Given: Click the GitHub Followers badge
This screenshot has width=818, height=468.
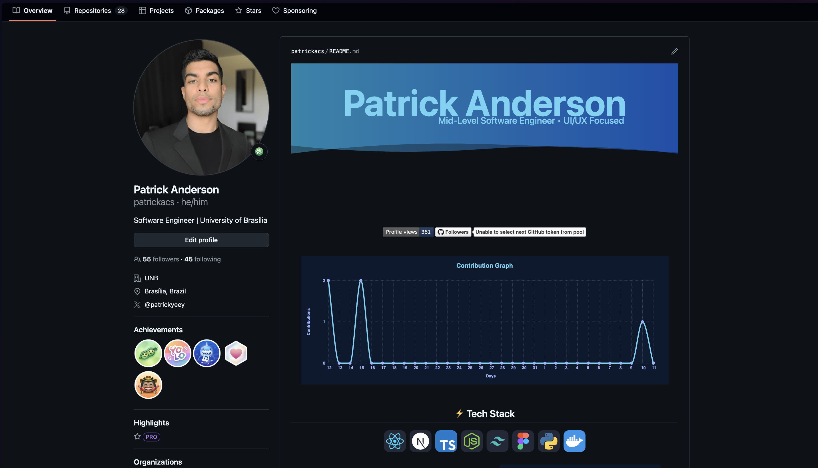Looking at the screenshot, I should (x=453, y=232).
